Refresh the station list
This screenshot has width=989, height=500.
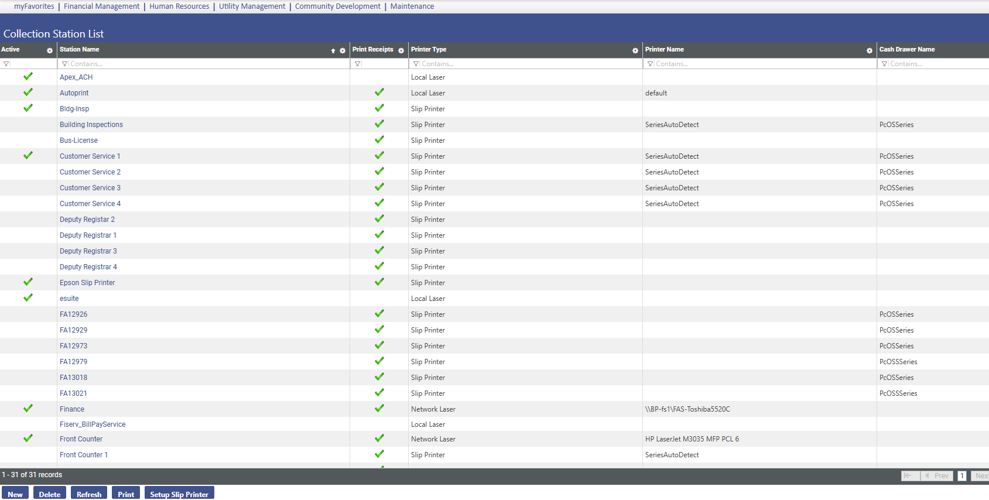(x=89, y=494)
